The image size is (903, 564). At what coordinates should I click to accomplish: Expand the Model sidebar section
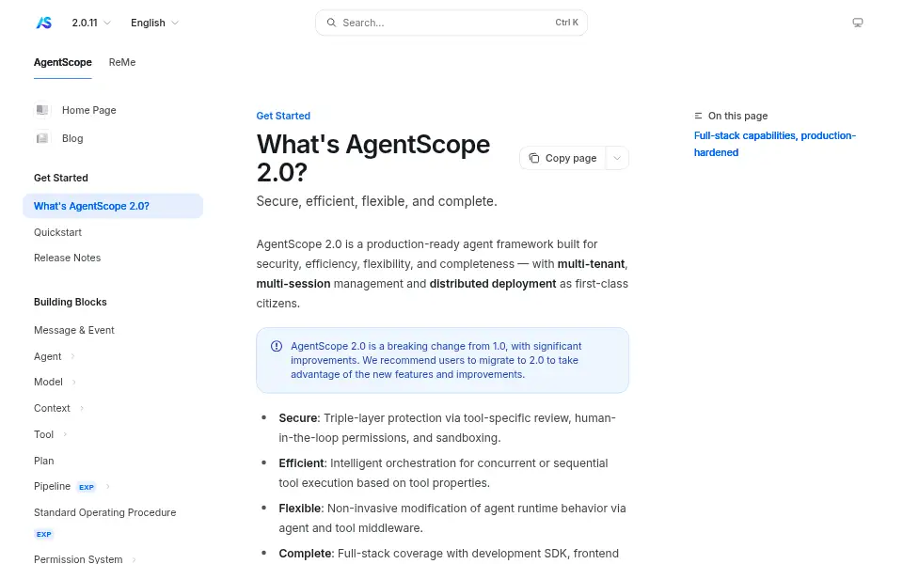pos(74,382)
